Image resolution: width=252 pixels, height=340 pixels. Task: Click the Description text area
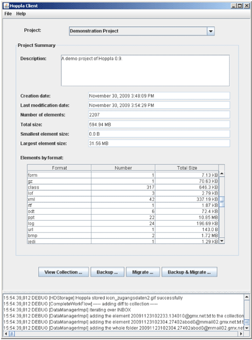point(145,71)
